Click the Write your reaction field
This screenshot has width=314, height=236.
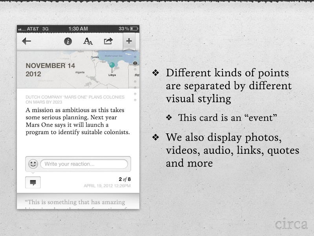(x=84, y=164)
